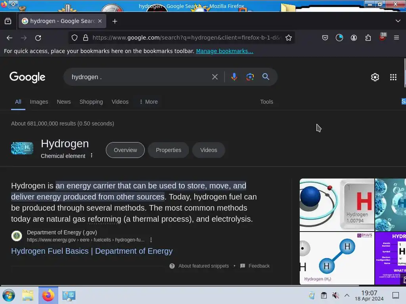Click the Department of Energy site favicon
This screenshot has width=406, height=304.
[17, 236]
